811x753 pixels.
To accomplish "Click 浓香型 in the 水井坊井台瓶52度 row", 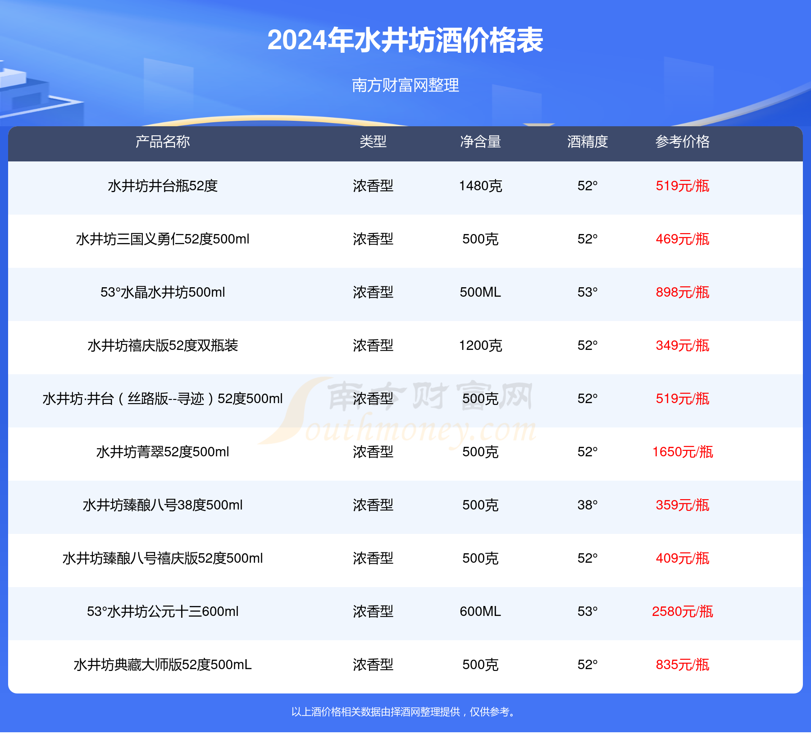I will [373, 186].
